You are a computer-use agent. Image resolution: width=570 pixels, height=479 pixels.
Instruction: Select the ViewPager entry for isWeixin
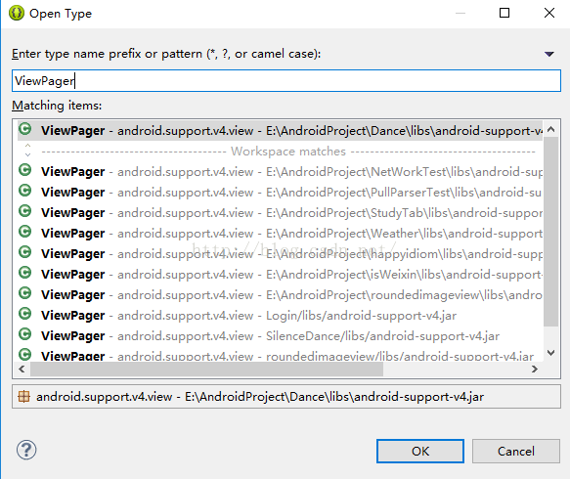[x=280, y=274]
